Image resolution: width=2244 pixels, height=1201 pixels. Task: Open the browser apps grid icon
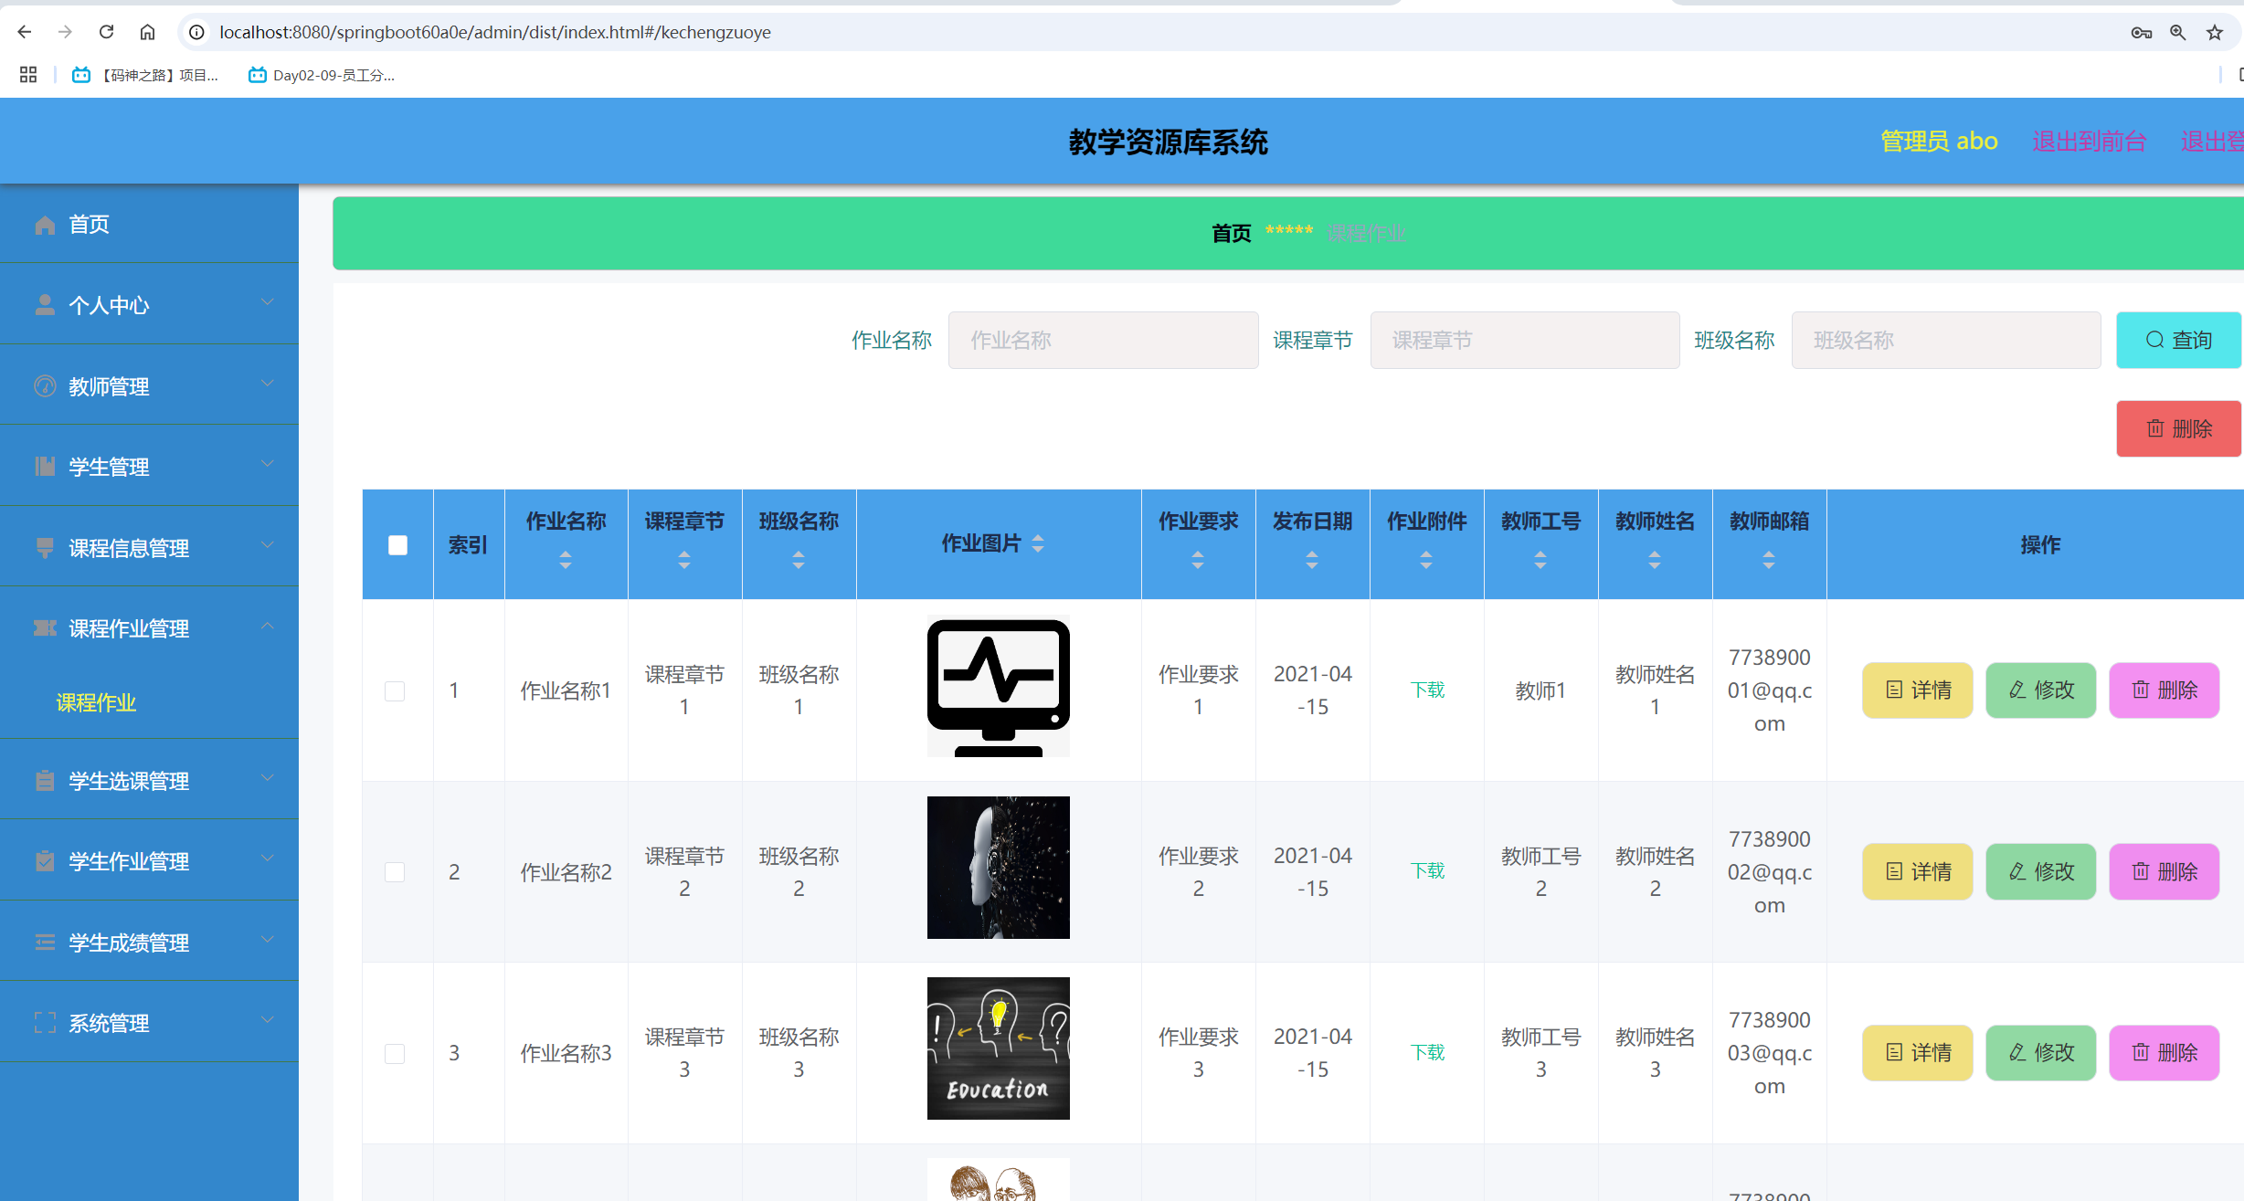28,75
